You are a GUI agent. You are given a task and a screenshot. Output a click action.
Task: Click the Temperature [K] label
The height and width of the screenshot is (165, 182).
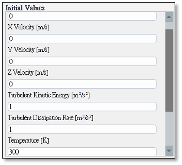tap(28, 140)
